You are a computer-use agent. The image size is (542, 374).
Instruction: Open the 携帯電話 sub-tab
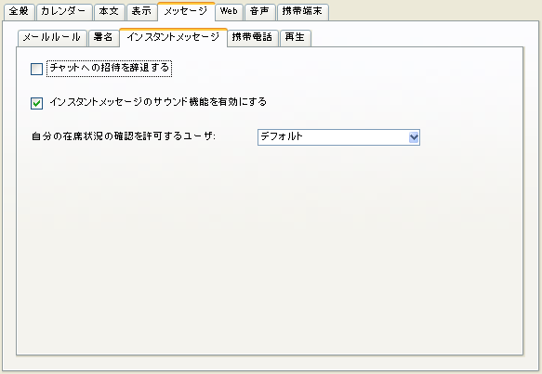[253, 38]
